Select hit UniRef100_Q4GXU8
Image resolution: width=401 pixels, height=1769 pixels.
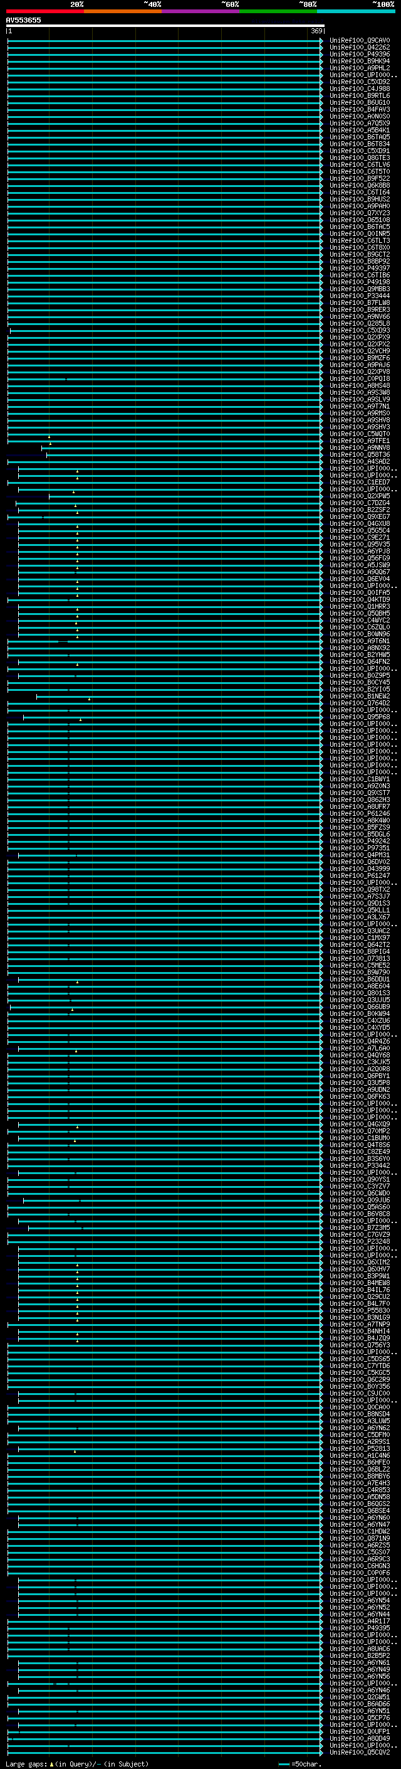(360, 523)
